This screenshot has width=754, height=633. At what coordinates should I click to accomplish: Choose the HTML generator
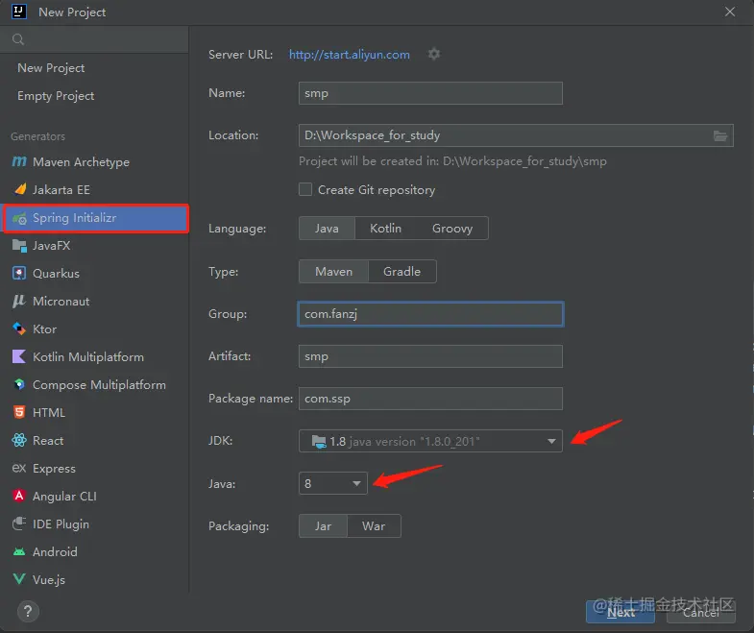tap(94, 413)
